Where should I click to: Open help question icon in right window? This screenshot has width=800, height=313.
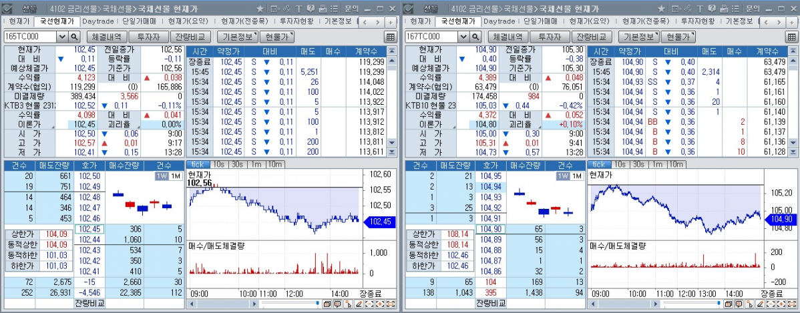click(x=713, y=9)
